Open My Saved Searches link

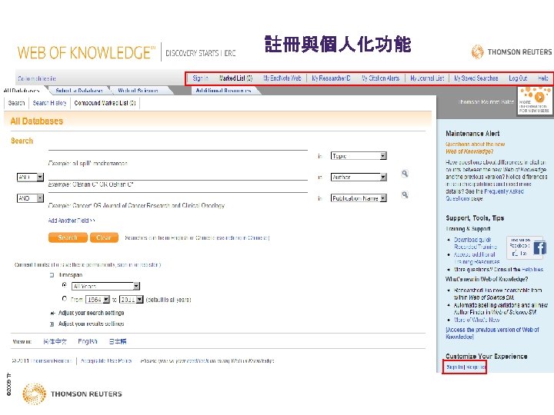[476, 78]
